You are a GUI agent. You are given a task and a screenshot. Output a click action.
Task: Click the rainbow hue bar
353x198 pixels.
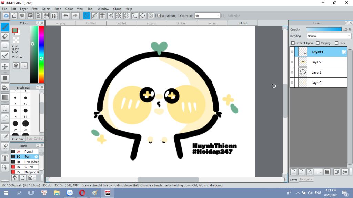(41, 54)
